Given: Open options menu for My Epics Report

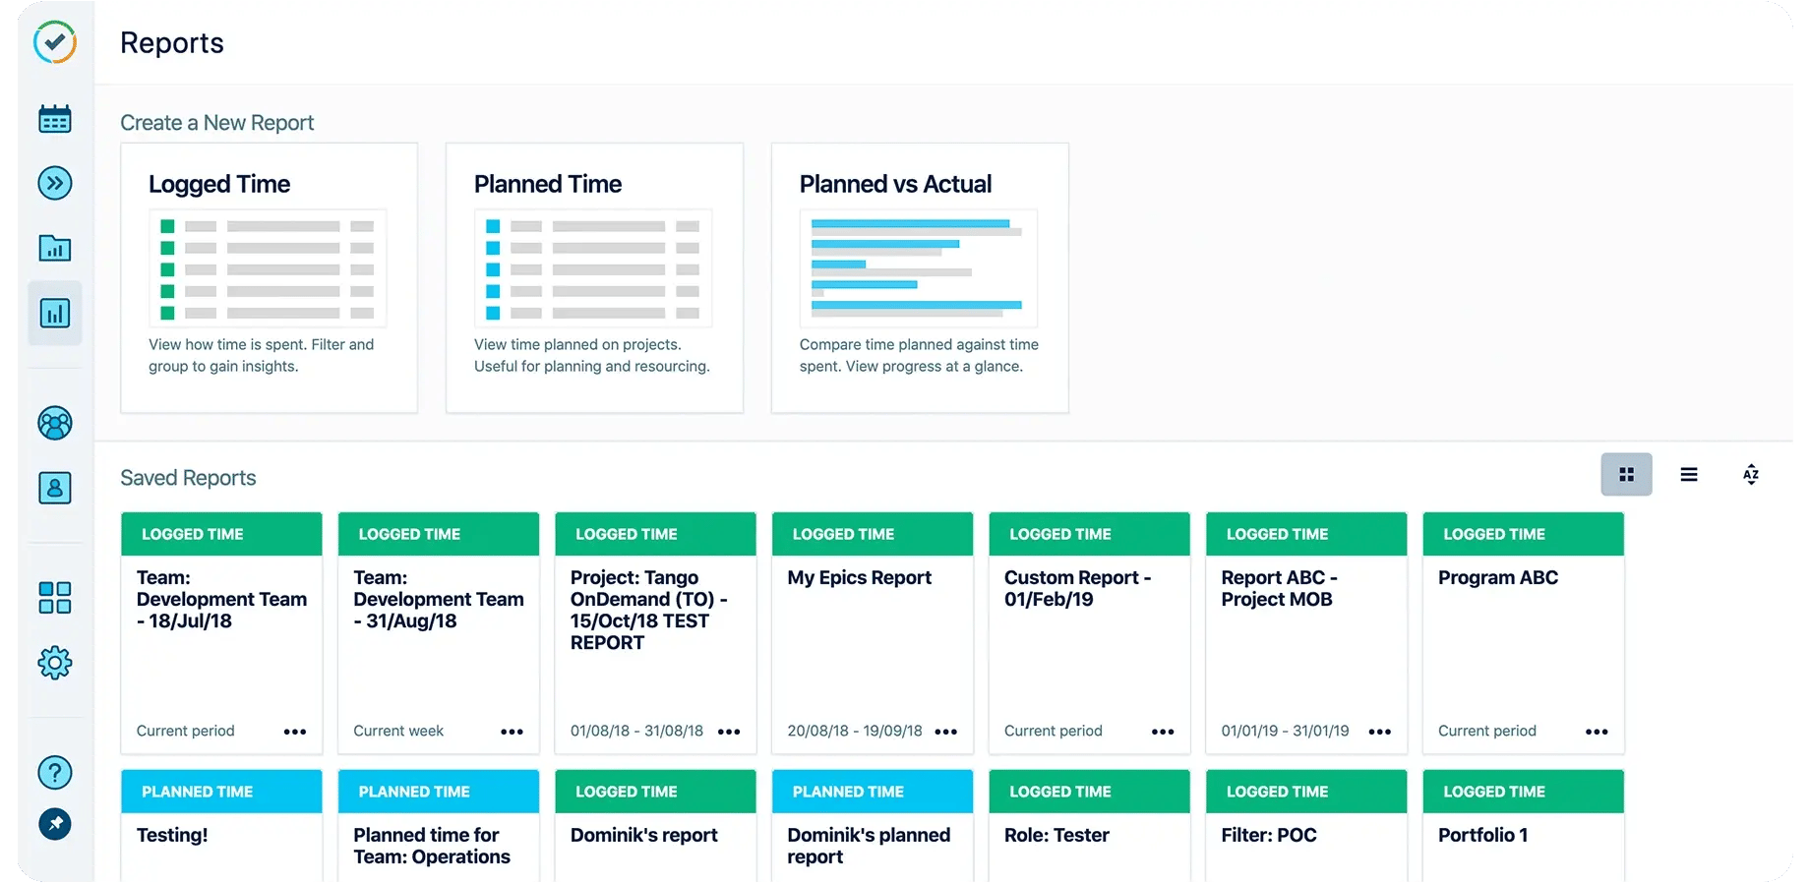Looking at the screenshot, I should tap(946, 732).
